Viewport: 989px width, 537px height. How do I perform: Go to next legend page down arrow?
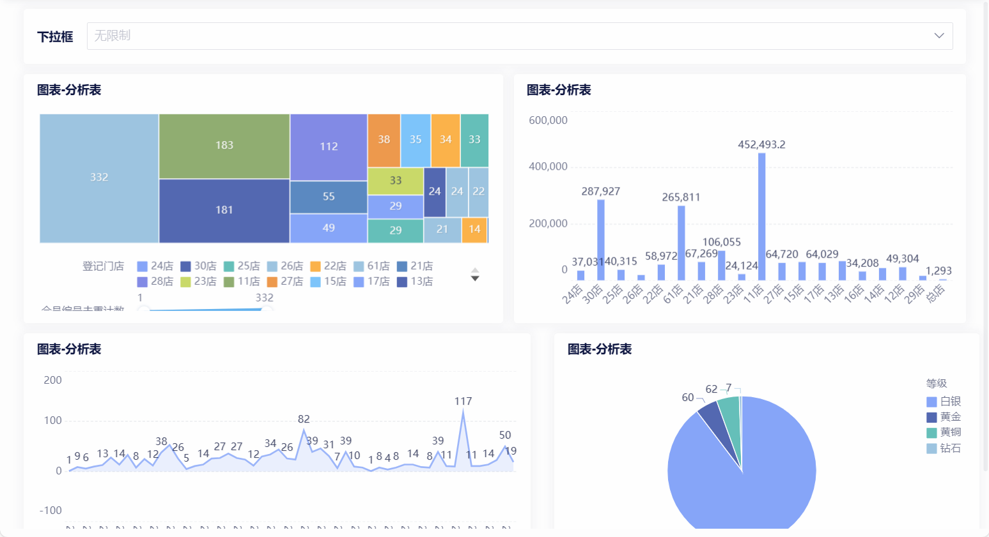click(x=475, y=278)
